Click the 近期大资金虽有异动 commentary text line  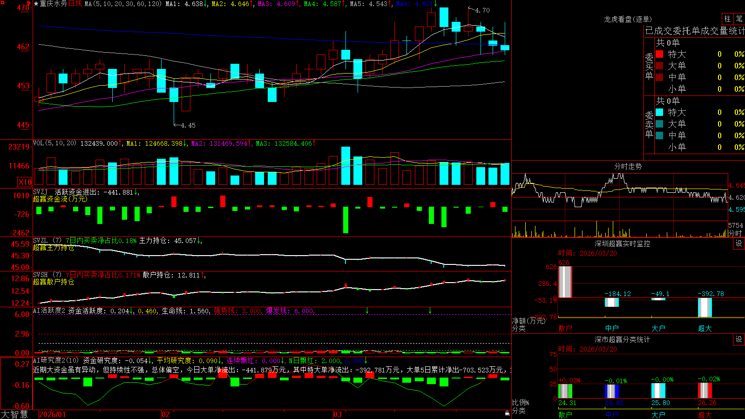(272, 370)
